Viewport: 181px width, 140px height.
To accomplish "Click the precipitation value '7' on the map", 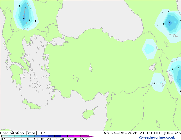I will (169, 23).
